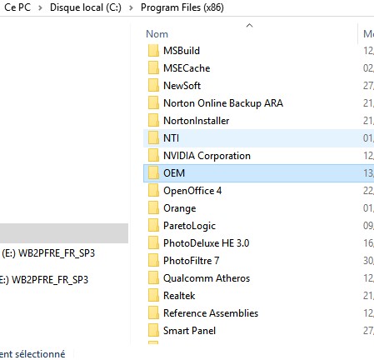Select the PhotoFiltre 7 folder name

click(x=192, y=261)
